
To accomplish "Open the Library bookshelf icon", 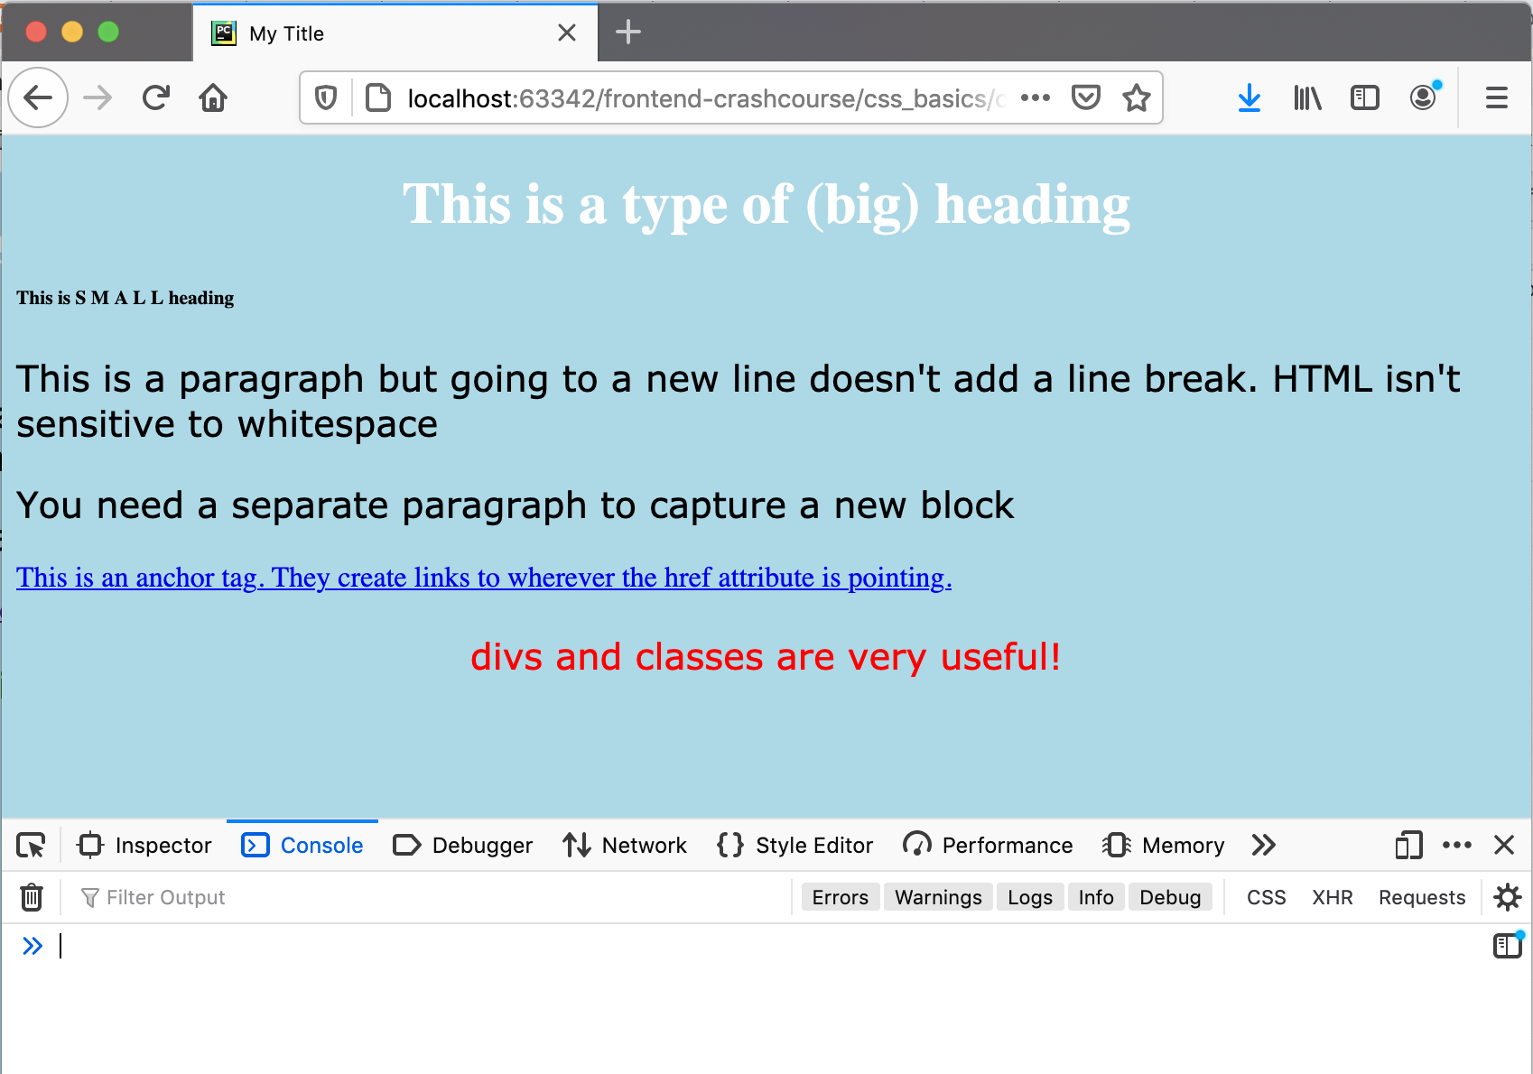I will [x=1307, y=97].
